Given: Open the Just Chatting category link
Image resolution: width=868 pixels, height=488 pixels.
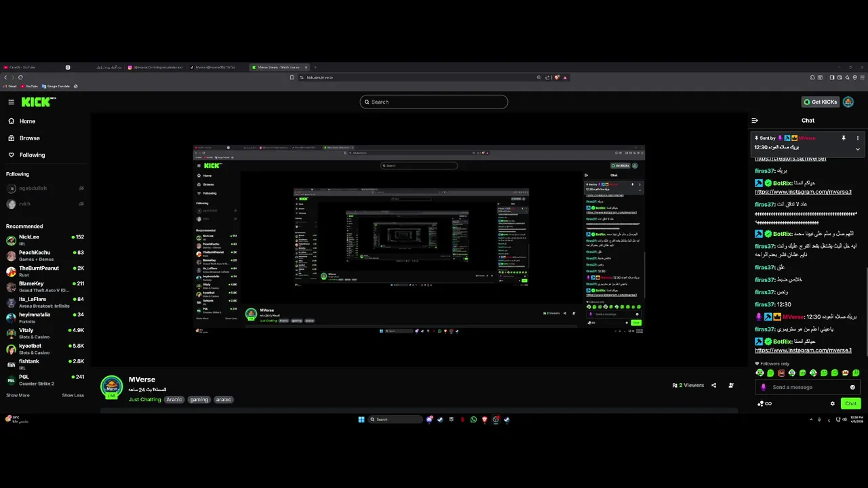Looking at the screenshot, I should click(x=145, y=400).
